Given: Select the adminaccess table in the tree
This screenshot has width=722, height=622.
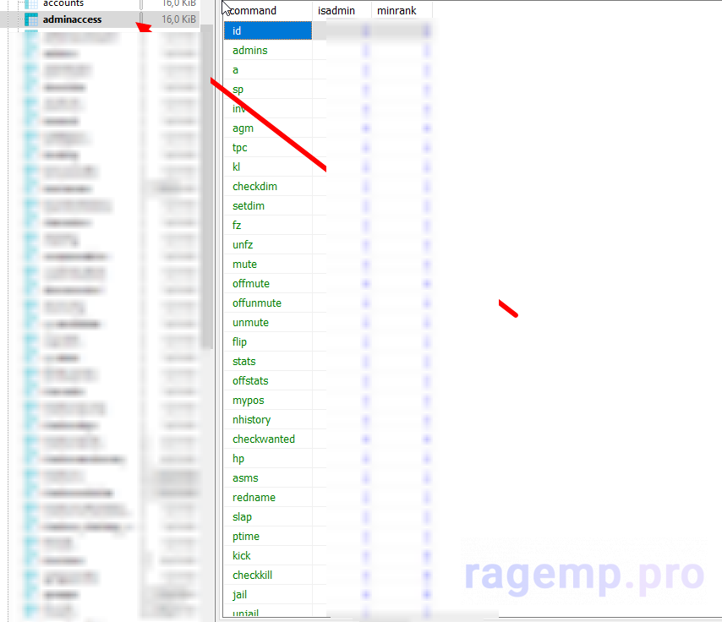Looking at the screenshot, I should coord(72,19).
